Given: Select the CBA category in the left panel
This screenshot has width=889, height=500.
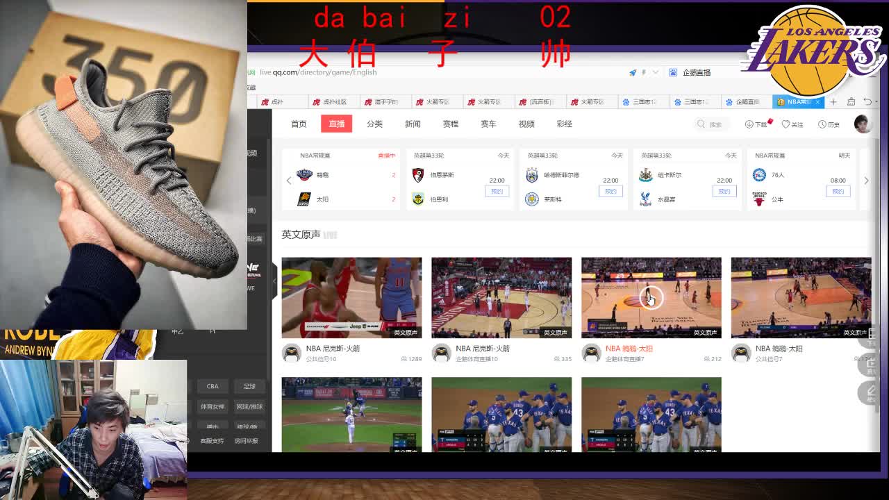Looking at the screenshot, I should click(213, 386).
